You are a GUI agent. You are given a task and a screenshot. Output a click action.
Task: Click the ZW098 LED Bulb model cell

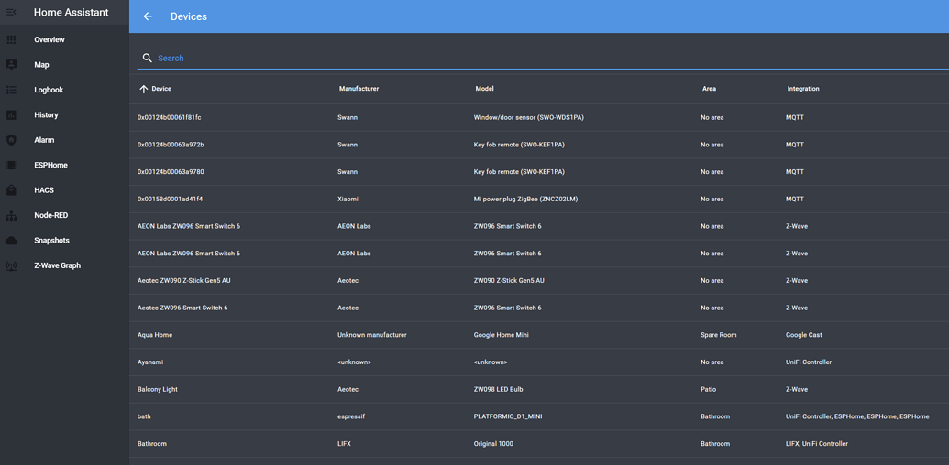pyautogui.click(x=498, y=390)
